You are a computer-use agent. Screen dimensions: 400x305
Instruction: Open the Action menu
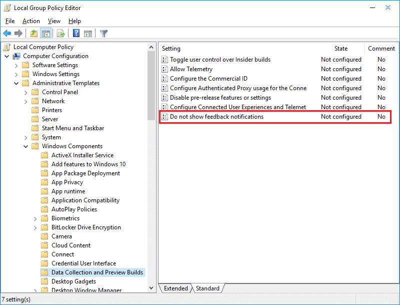click(x=31, y=21)
